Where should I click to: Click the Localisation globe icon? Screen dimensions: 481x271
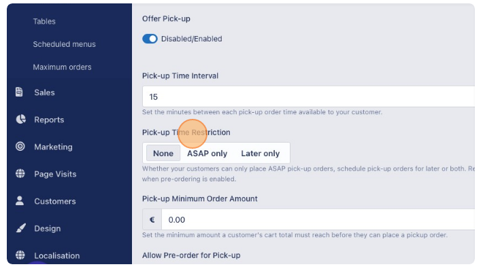[x=20, y=255]
